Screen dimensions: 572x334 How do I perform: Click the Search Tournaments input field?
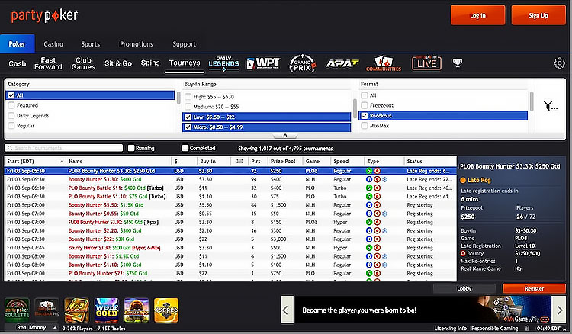[x=64, y=148]
